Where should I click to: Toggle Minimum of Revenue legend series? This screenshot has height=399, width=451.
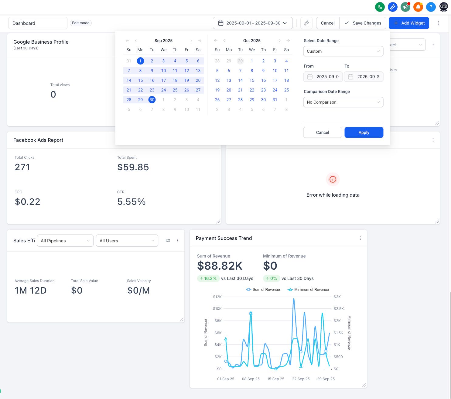pyautogui.click(x=308, y=290)
